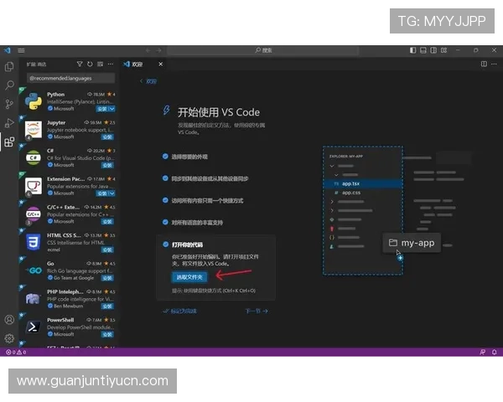The height and width of the screenshot is (402, 503).
Task: Open the Explorer view in activity bar
Action: 9,66
